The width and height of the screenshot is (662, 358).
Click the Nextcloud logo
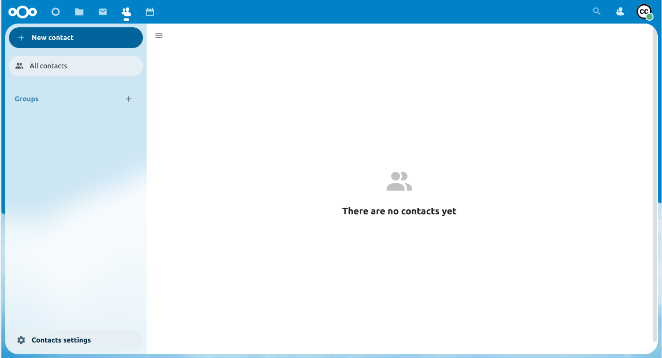(23, 12)
